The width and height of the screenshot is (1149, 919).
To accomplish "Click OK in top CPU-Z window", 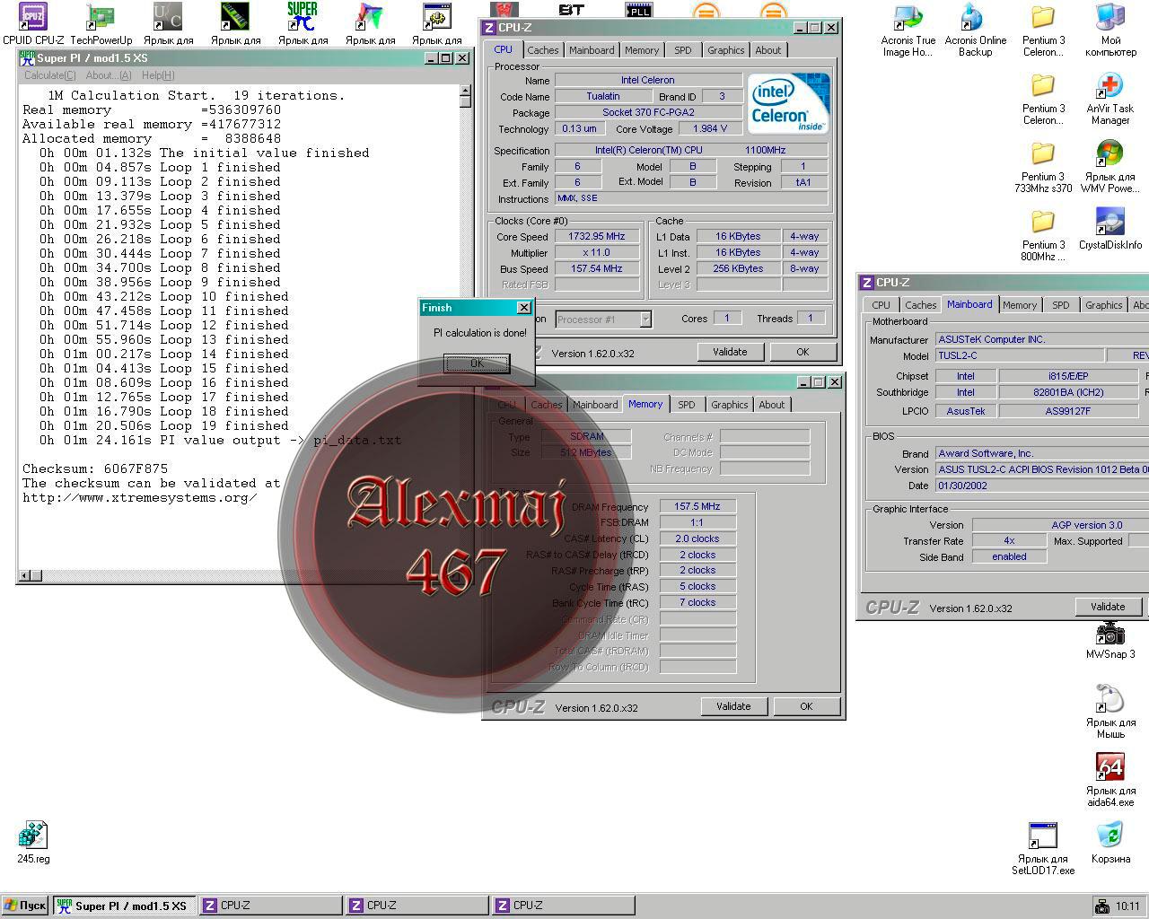I will click(803, 352).
